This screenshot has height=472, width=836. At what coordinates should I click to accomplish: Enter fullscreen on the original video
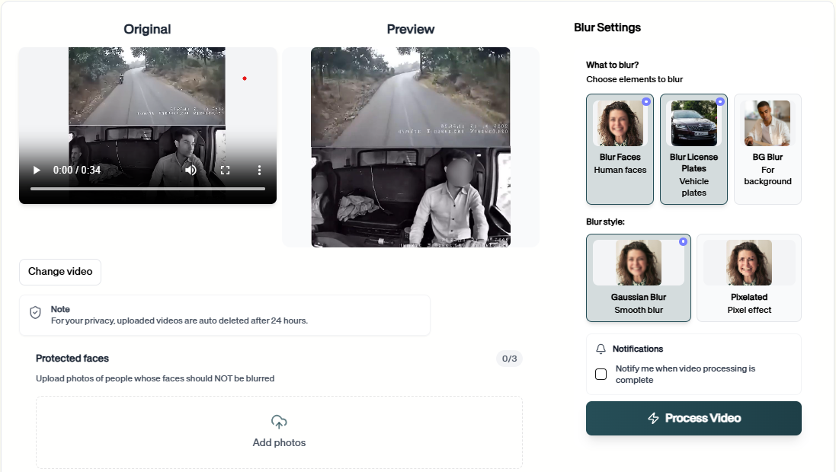coord(225,170)
